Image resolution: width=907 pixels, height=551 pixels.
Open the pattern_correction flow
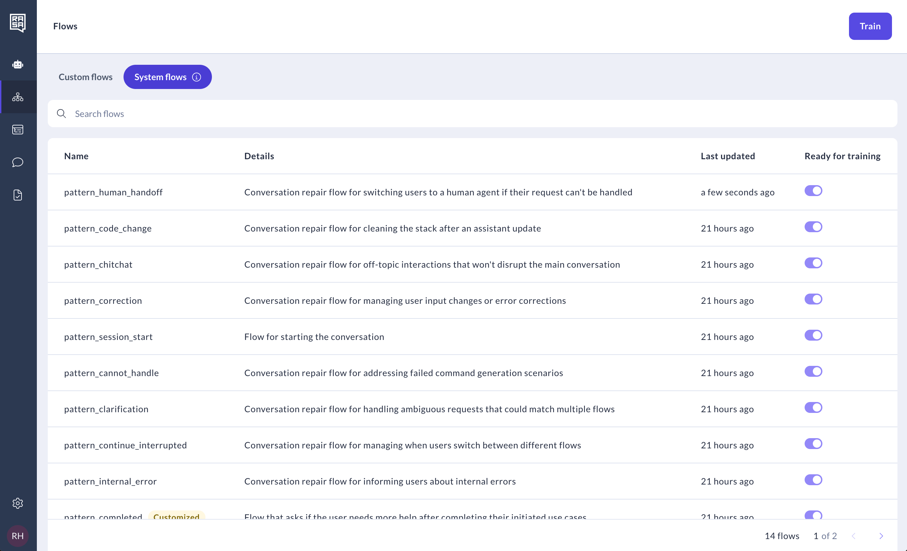[103, 300]
